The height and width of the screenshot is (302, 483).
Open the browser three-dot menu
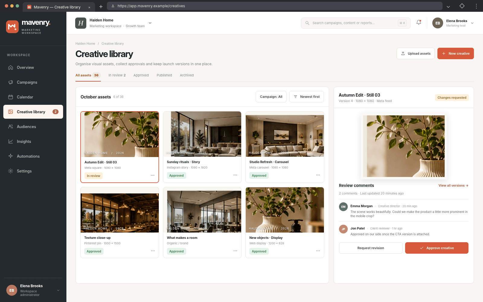(476, 6)
